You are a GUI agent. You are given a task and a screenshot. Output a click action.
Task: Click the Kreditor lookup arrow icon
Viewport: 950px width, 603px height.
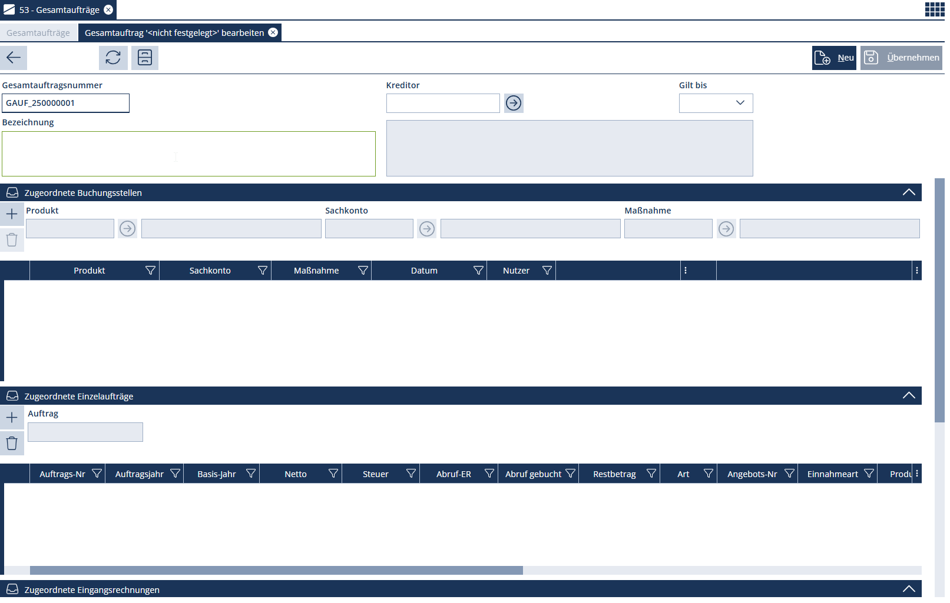pyautogui.click(x=514, y=104)
